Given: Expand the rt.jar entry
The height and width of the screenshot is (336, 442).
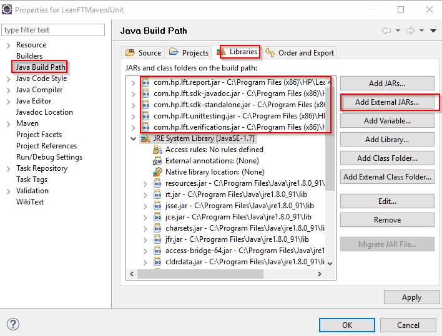Looking at the screenshot, I should click(x=145, y=195).
